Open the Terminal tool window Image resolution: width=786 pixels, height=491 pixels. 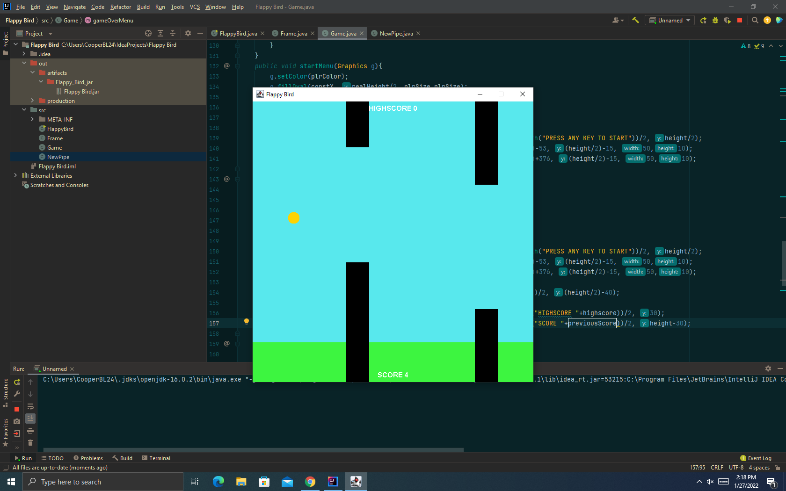156,458
